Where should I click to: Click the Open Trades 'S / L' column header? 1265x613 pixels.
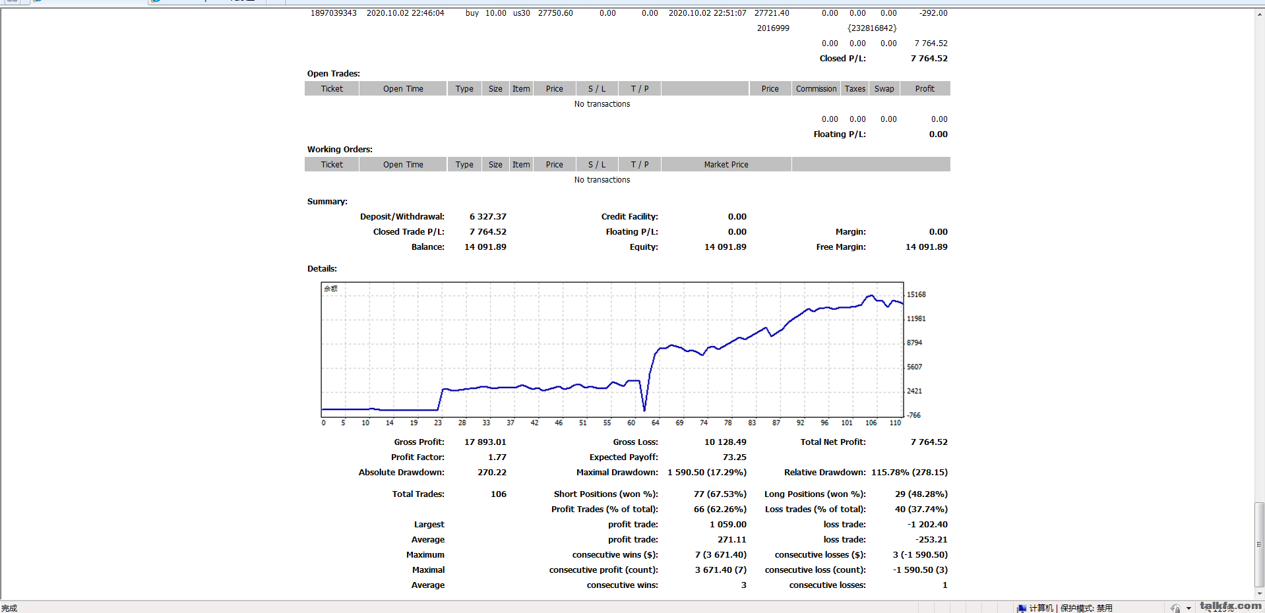click(596, 89)
